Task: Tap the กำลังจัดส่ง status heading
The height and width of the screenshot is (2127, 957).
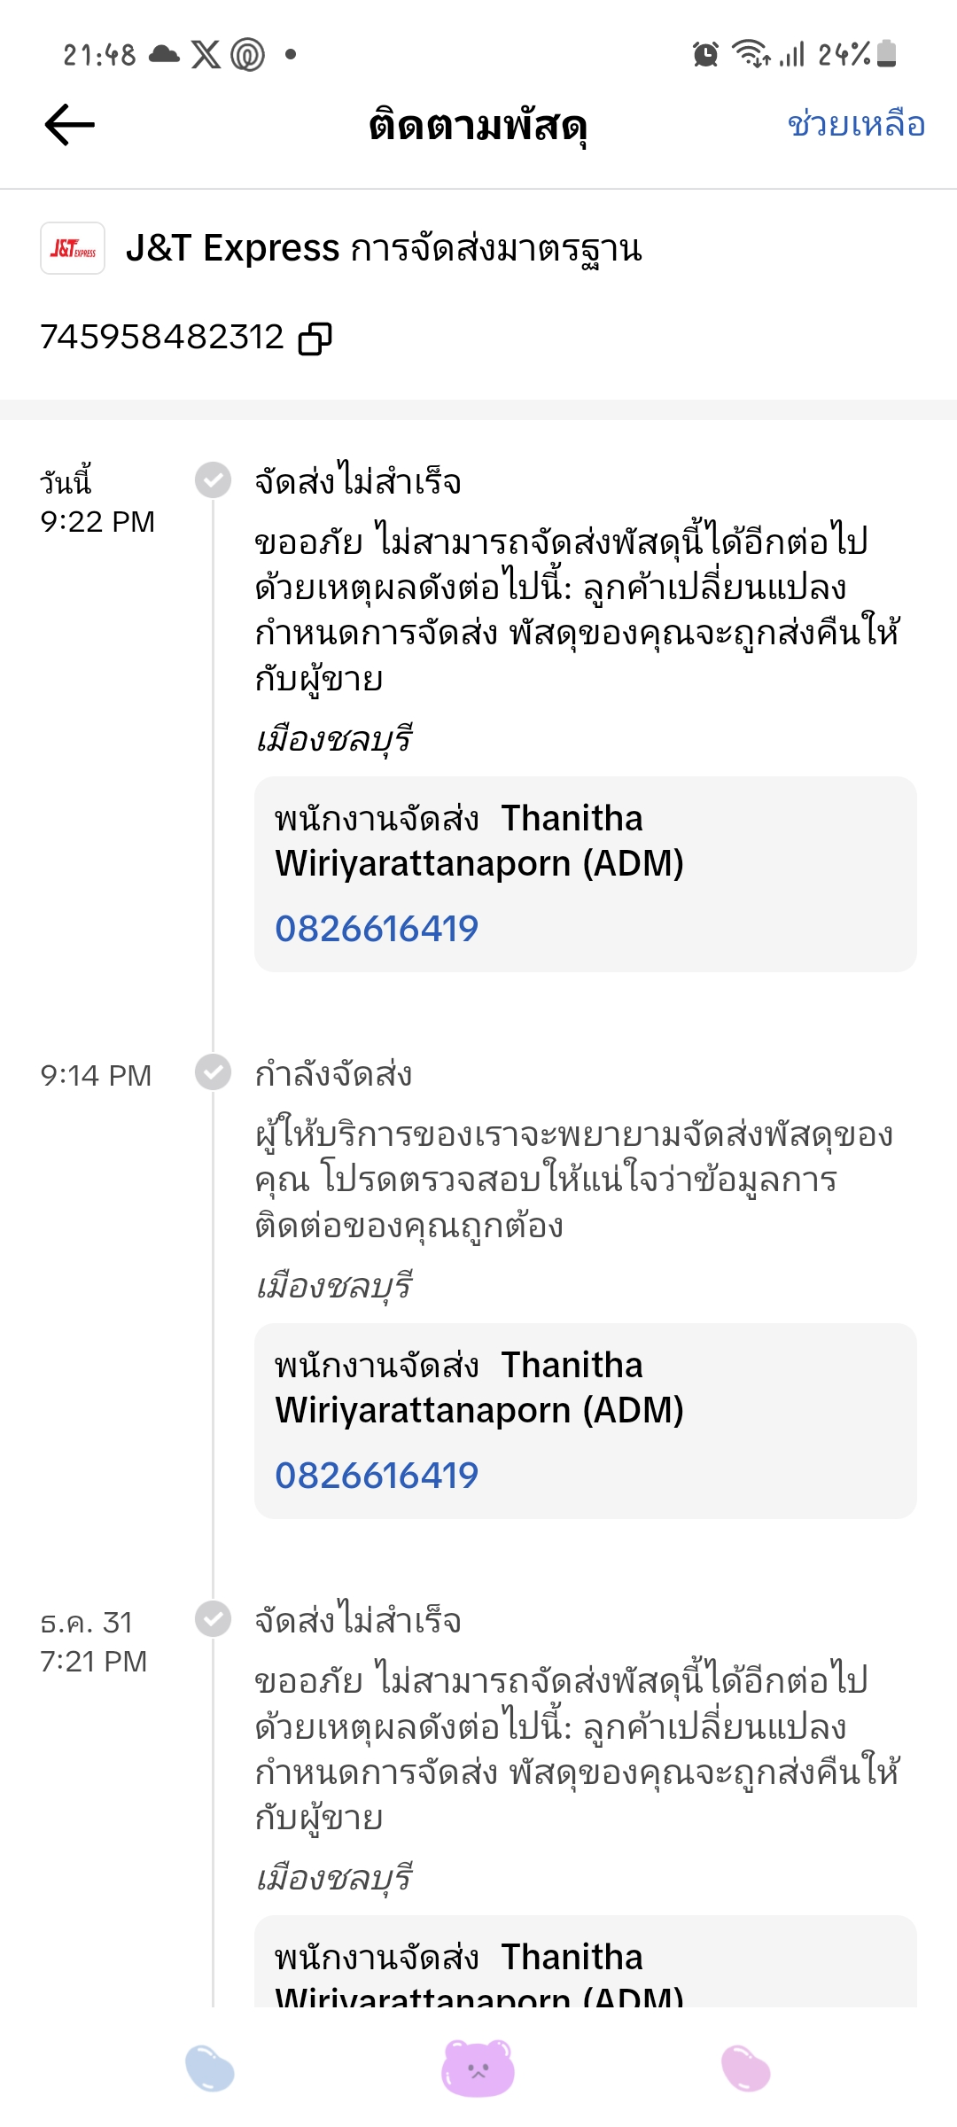Action: click(x=333, y=1074)
